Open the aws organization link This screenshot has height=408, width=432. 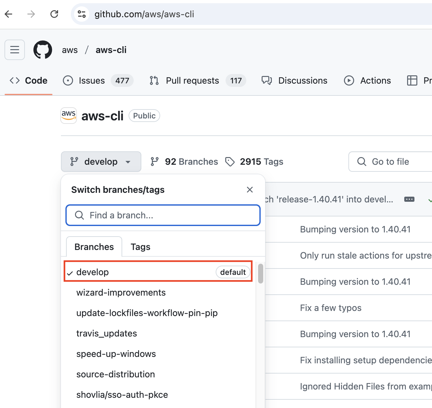[70, 50]
